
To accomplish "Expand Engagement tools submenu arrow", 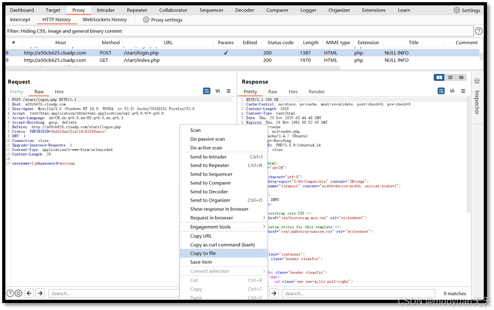I will pos(264,227).
